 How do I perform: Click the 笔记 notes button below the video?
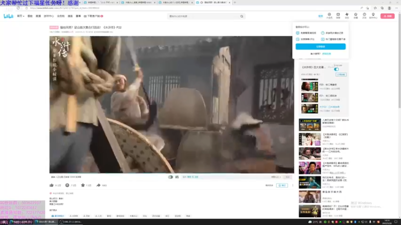282,185
